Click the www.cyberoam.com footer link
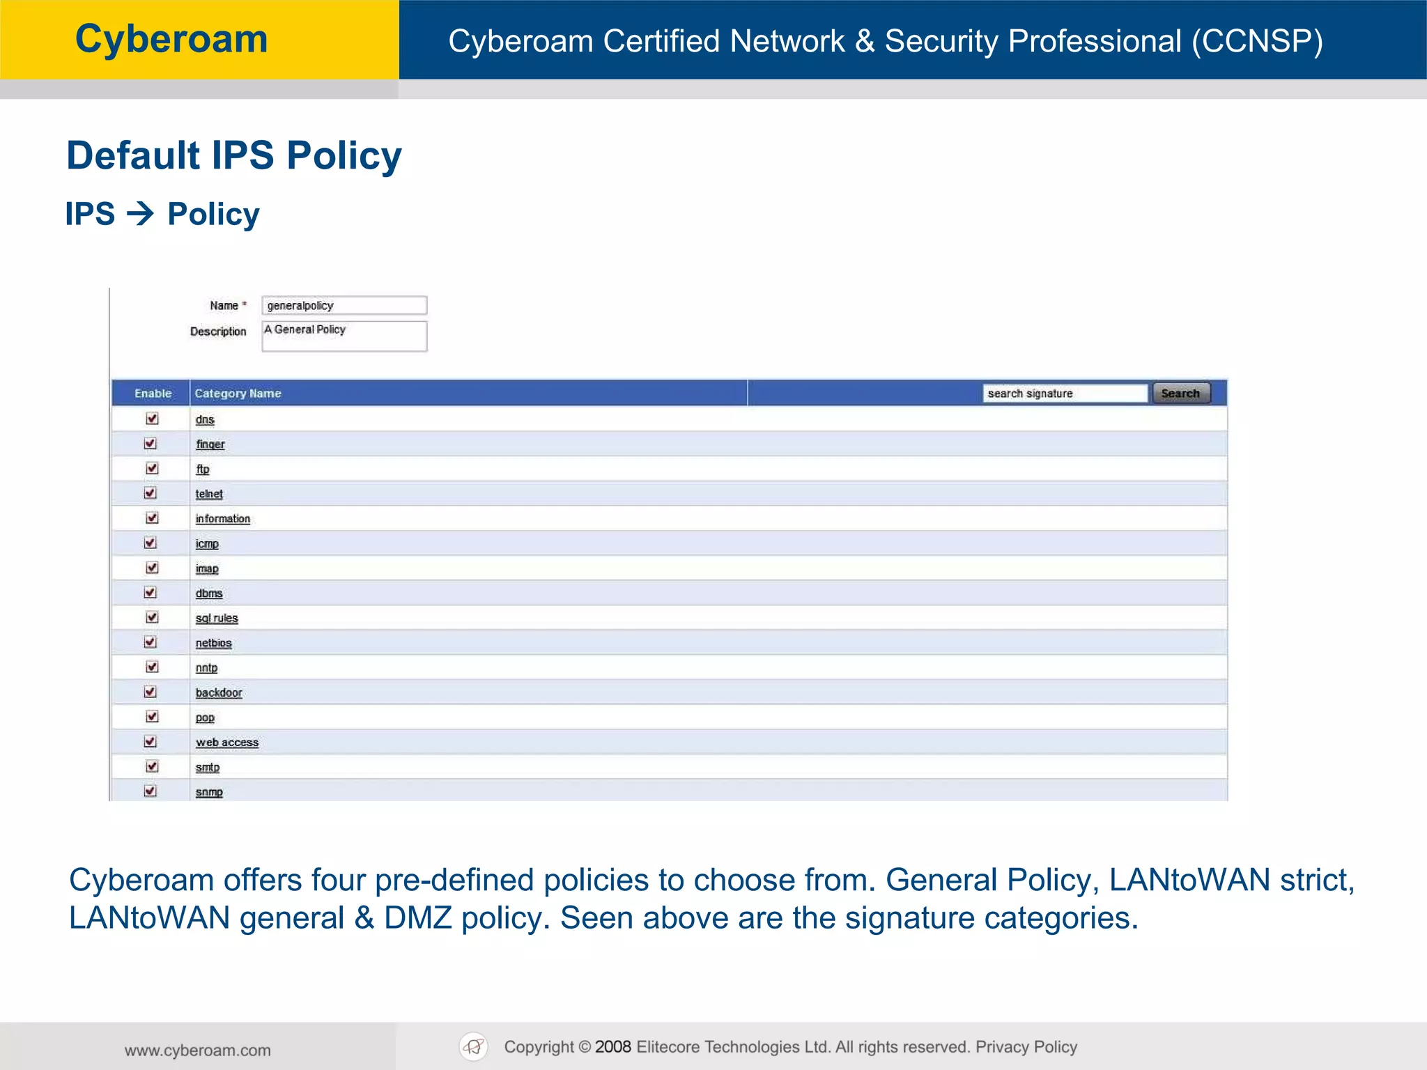Viewport: 1427px width, 1070px height. [198, 1050]
